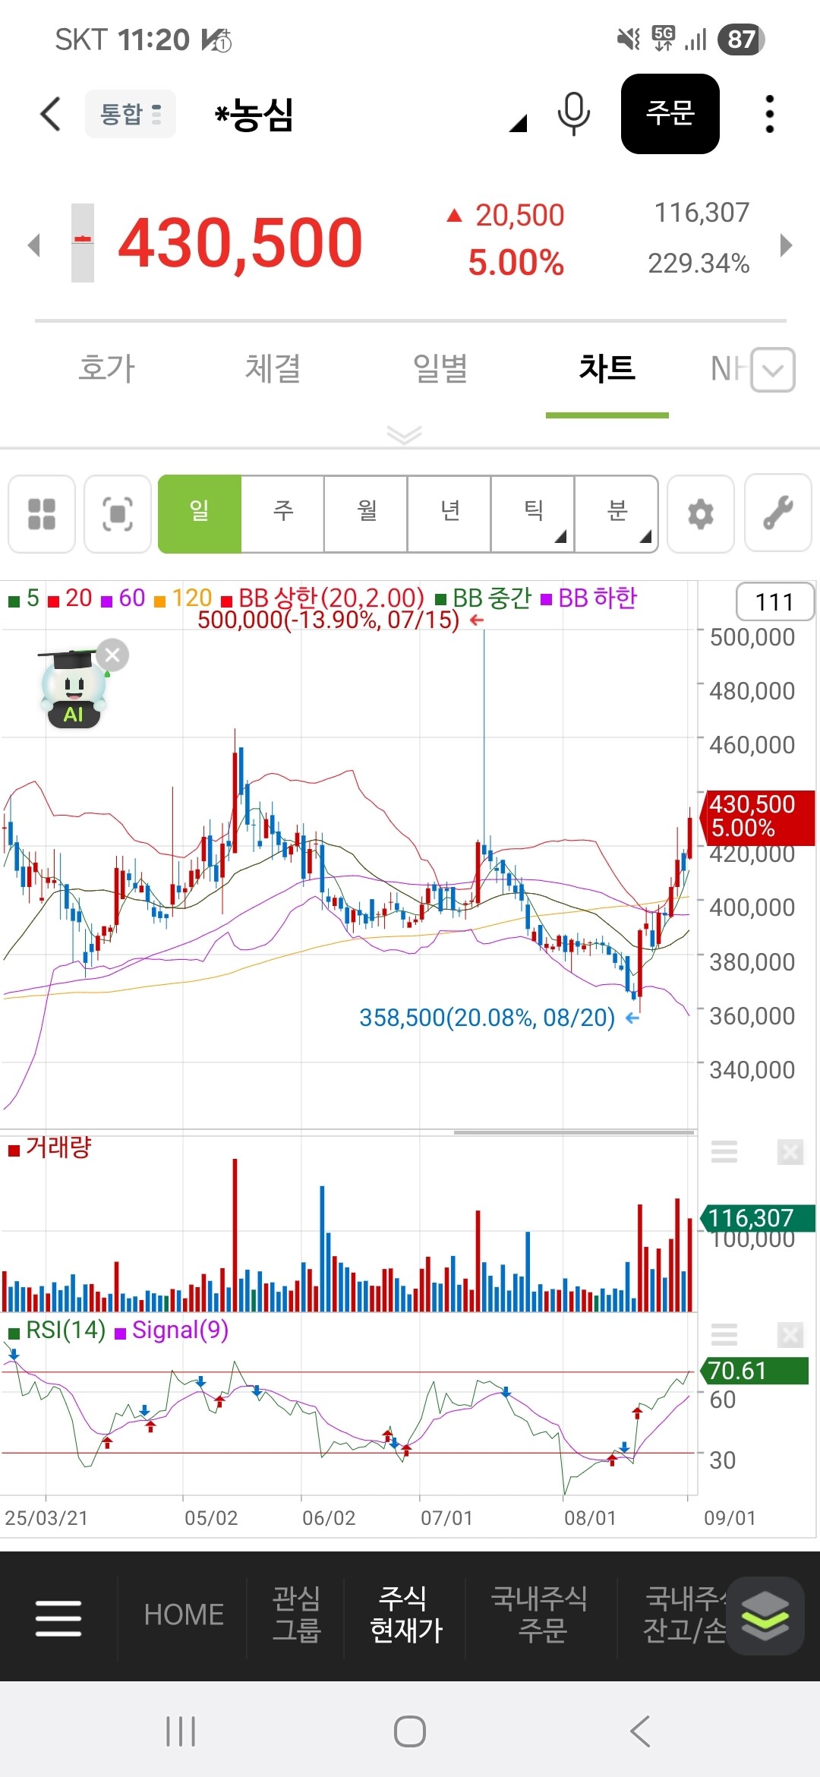Tap the 60-day moving average legend
Screen dimensions: 820x1777
[x=123, y=598]
